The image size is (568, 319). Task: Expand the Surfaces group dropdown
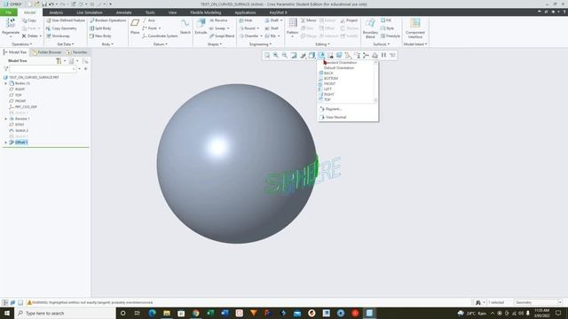coord(381,44)
